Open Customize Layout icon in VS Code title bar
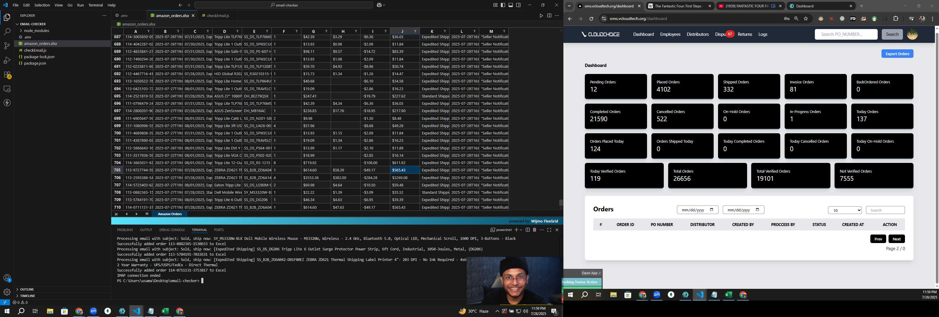The image size is (939, 317). click(x=495, y=5)
